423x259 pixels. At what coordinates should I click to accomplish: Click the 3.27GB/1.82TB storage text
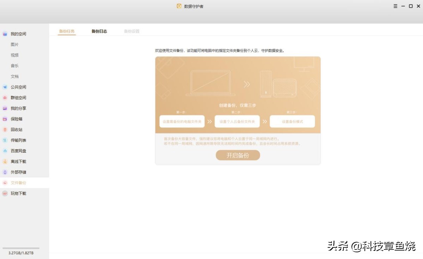(21, 253)
